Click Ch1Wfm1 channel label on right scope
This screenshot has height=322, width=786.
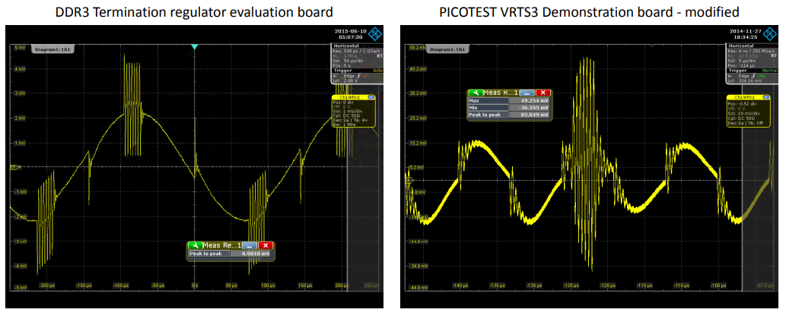pos(745,98)
